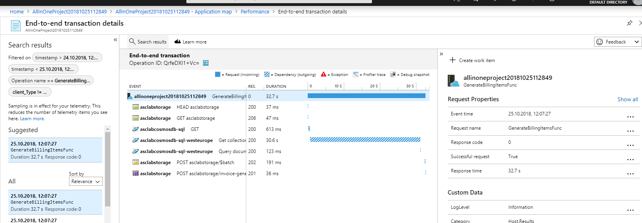Screen dimensions: 642x223
Task: Open the Event time row ellipsis menu
Action: 631,117
